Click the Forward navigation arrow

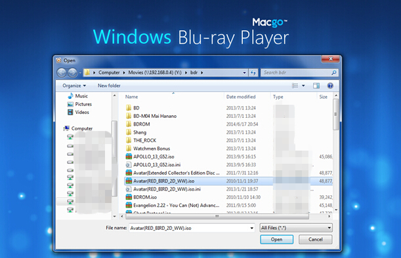click(72, 73)
